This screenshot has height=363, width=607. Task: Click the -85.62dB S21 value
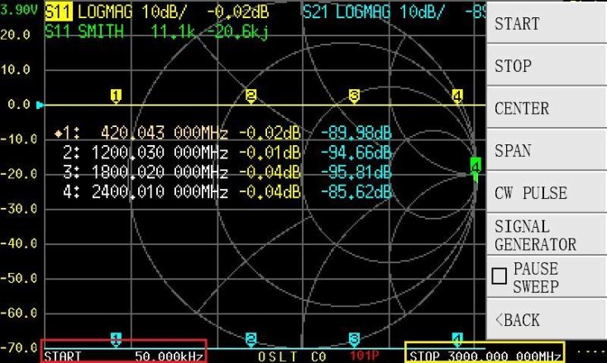(x=356, y=191)
